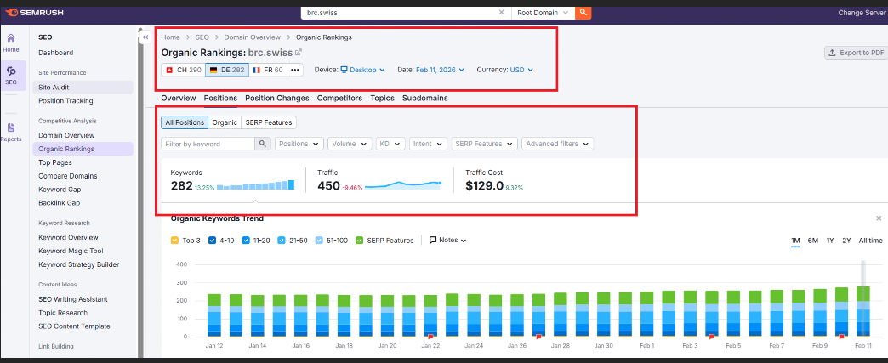Image resolution: width=888 pixels, height=363 pixels.
Task: Toggle the SERP Features legend checkbox
Action: coord(361,241)
